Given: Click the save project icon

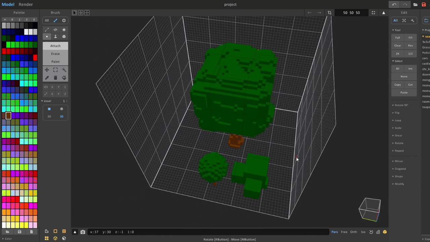Looking at the screenshot, I should pos(424,4).
